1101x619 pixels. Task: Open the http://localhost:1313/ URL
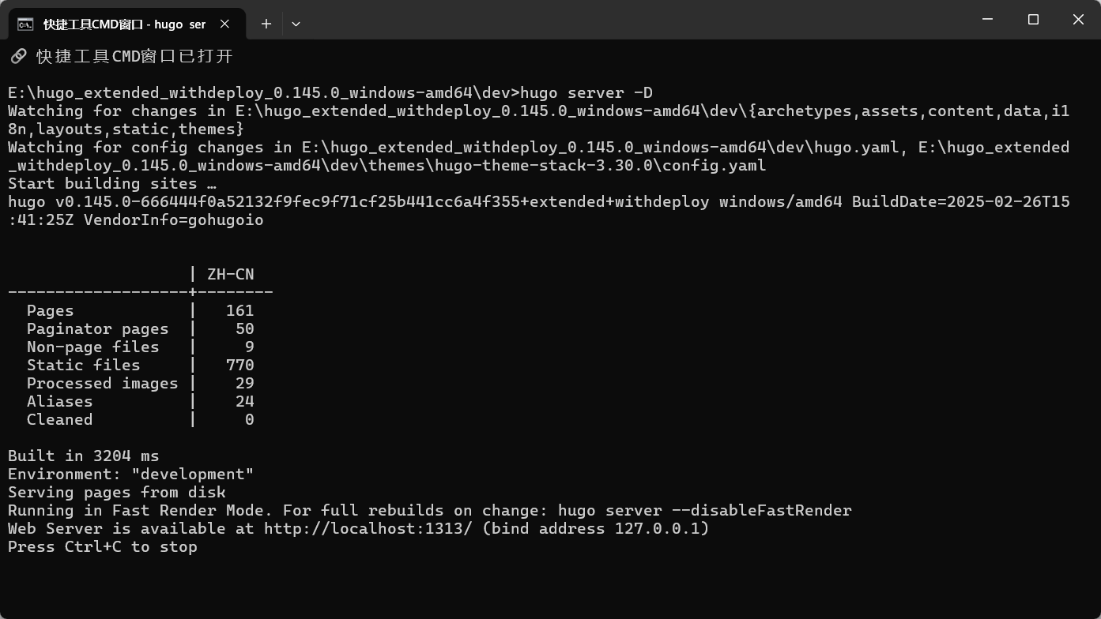click(368, 529)
